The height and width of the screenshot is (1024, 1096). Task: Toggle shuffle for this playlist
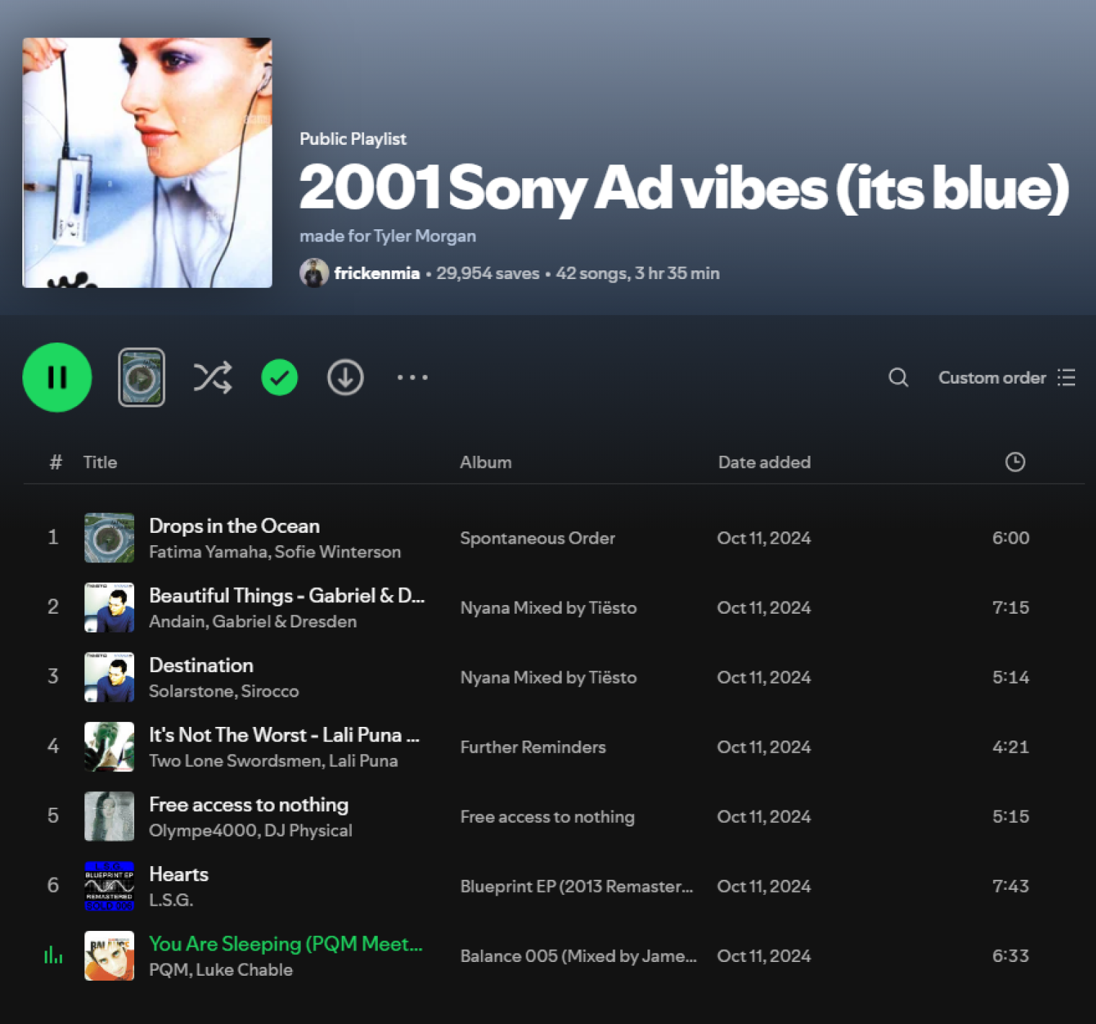point(212,377)
